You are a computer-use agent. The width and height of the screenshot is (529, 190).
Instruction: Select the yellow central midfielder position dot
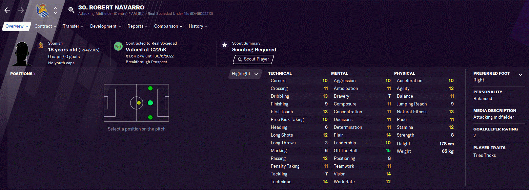tap(139, 103)
